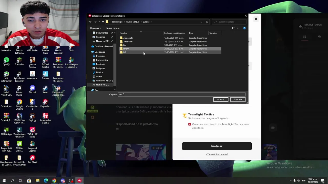328x184 pixels.
Task: Open Plague Inc. desktop shortcut
Action: 45,103
